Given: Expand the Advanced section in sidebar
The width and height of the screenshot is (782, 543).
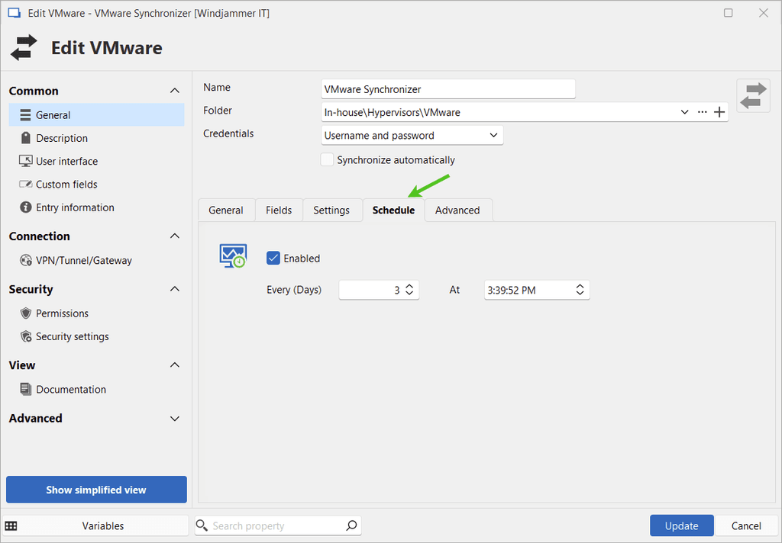Looking at the screenshot, I should (x=174, y=418).
